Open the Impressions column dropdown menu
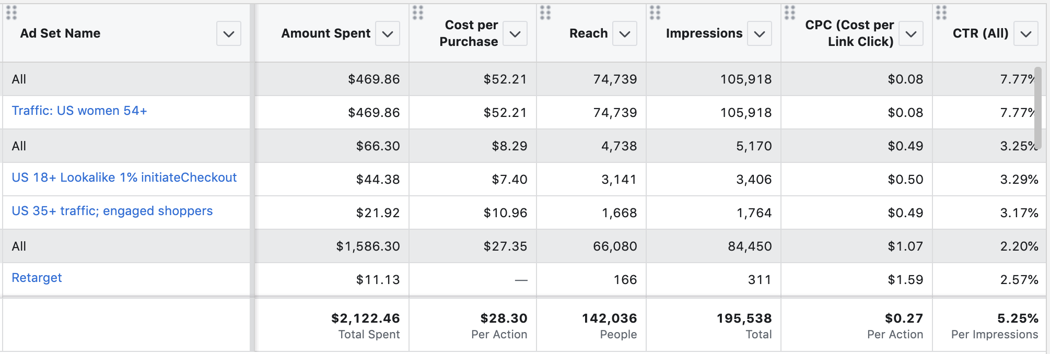Image resolution: width=1050 pixels, height=354 pixels. (x=759, y=34)
